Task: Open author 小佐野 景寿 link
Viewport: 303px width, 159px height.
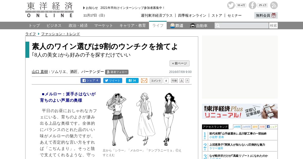Action: point(217,137)
